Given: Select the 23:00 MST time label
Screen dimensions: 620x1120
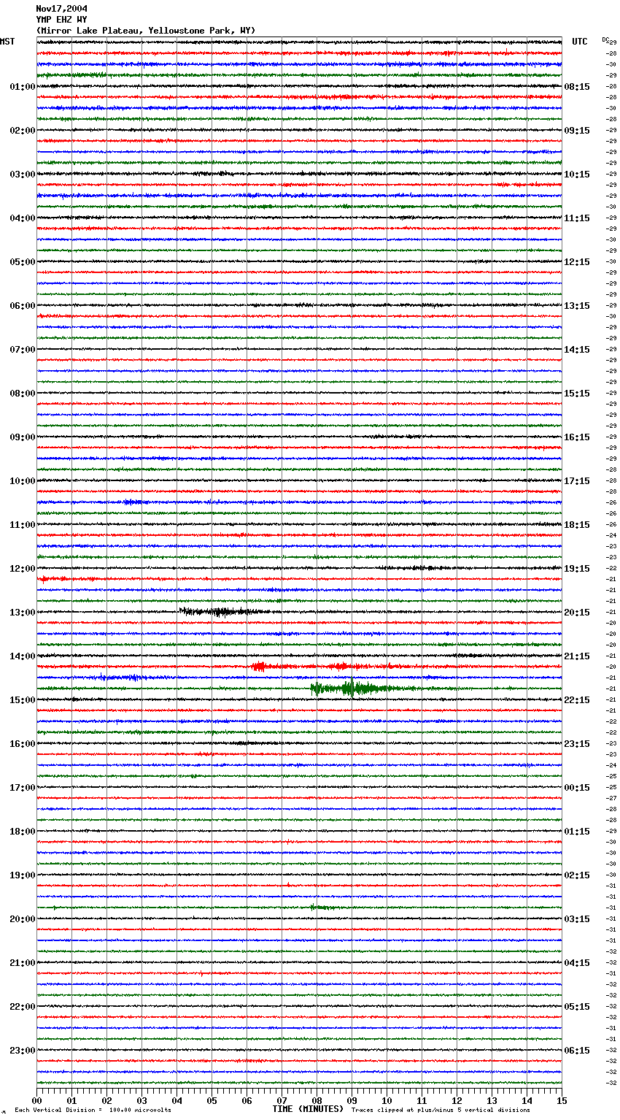Looking at the screenshot, I should coord(23,1051).
